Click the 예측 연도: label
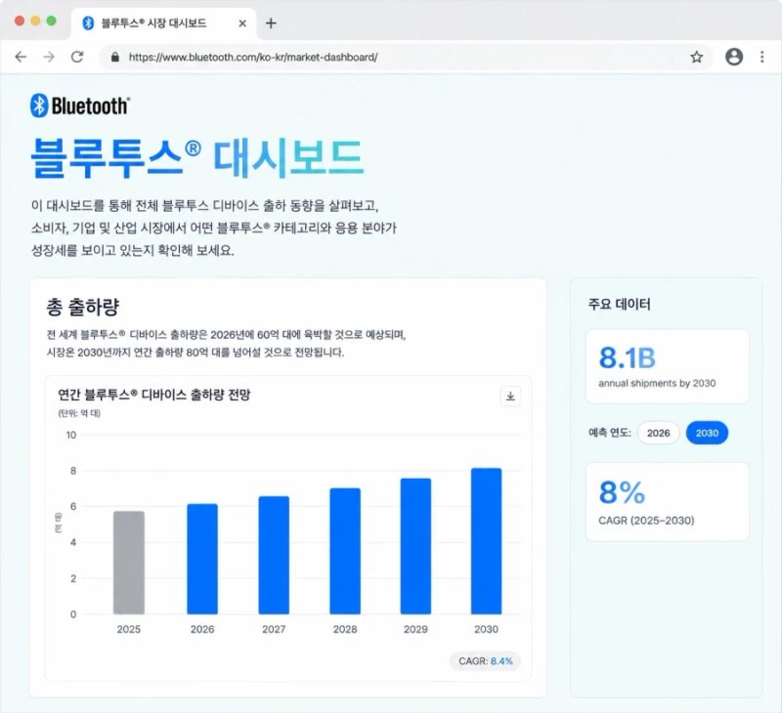Viewport: 782px width, 713px height. (x=610, y=433)
